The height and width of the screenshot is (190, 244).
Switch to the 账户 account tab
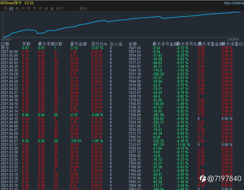pyautogui.click(x=60, y=9)
